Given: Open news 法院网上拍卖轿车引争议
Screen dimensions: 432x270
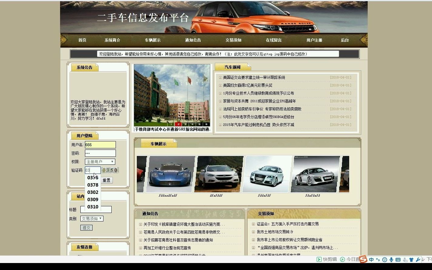Looking at the screenshot, I should coord(262,109).
